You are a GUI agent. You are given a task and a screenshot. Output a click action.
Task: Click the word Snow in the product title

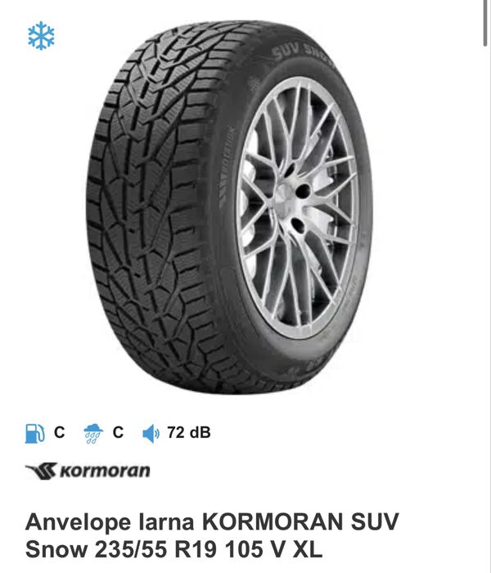(x=56, y=549)
